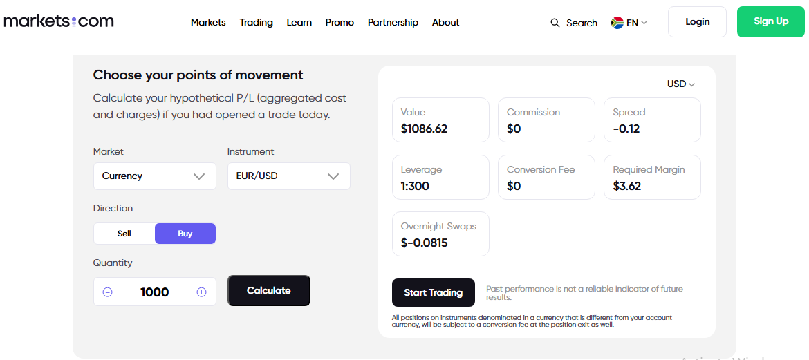Screen dimensions: 809x360
Task: Click the search magnifier icon
Action: tap(555, 23)
